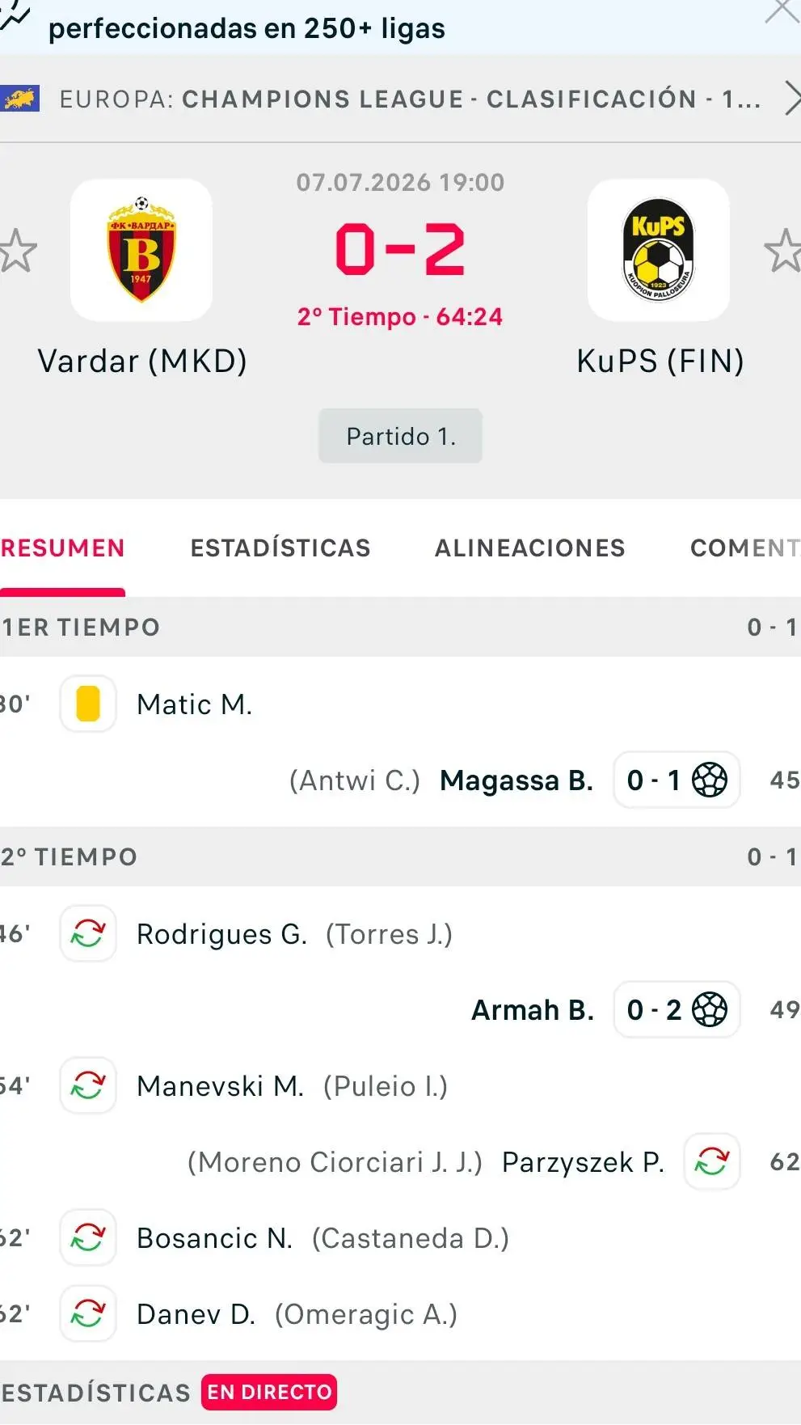Viewport: 801px width, 1425px height.
Task: Open Bosancic N. player link
Action: [215, 1238]
